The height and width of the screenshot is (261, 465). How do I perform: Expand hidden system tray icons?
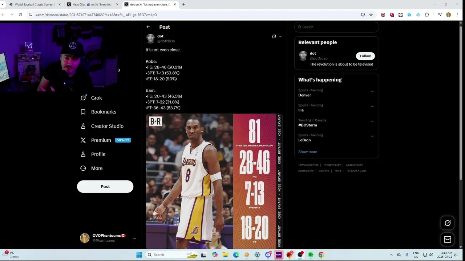(391, 255)
